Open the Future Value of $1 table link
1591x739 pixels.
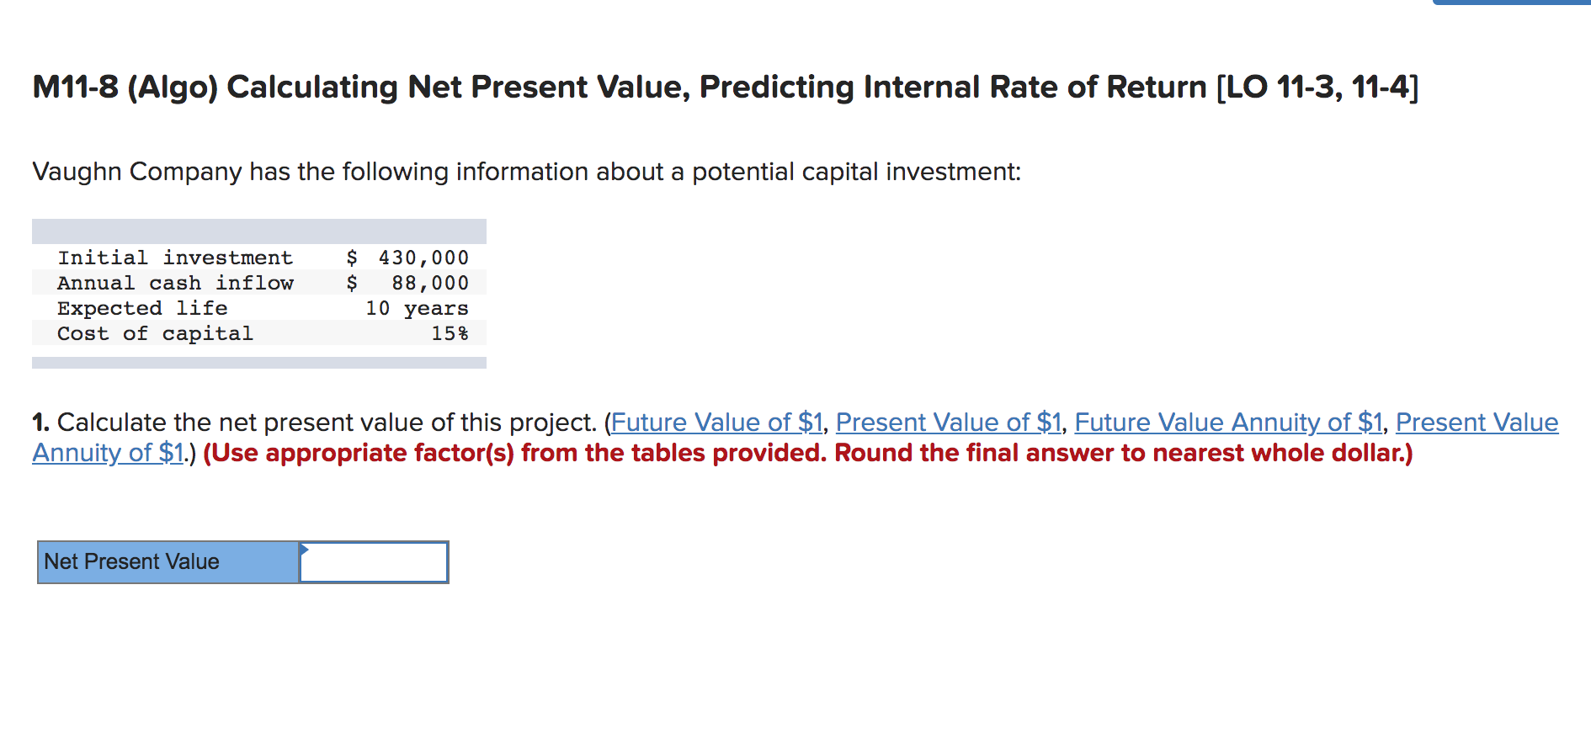[716, 423]
